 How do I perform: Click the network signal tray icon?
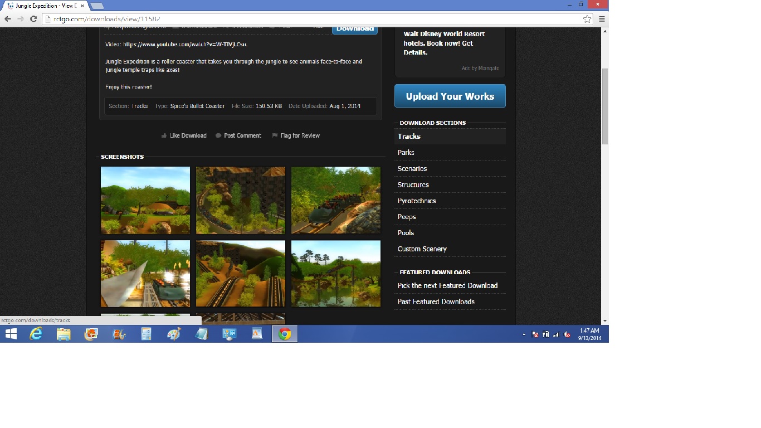pos(556,334)
